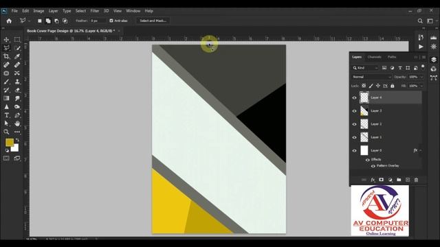
Task: Click Delete layer trash icon
Action: coord(416,180)
